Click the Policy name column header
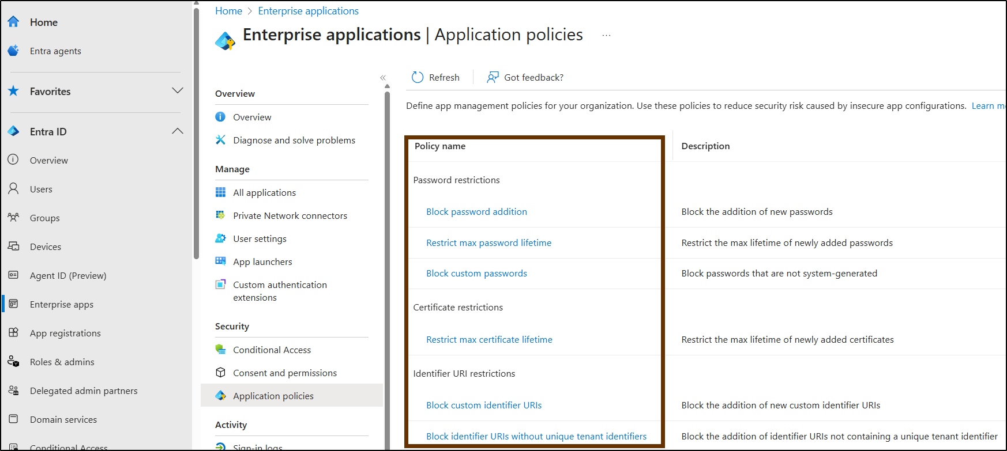This screenshot has height=451, width=1007. tap(440, 146)
